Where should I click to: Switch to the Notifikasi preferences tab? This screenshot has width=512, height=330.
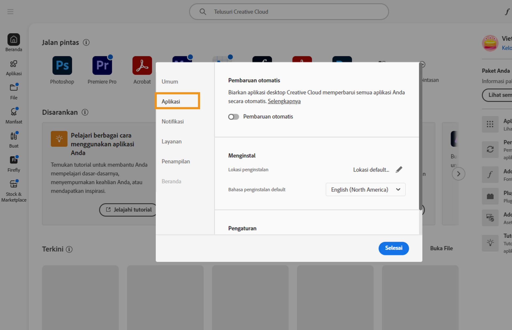click(173, 122)
